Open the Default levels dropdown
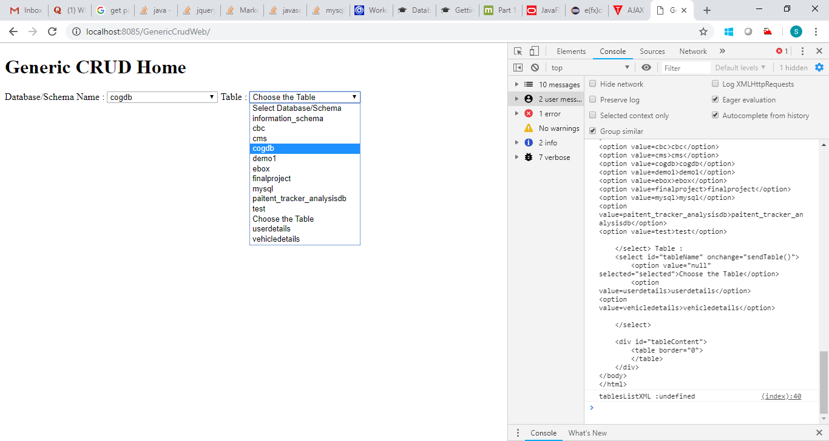Viewport: 829px width, 441px height. click(740, 67)
